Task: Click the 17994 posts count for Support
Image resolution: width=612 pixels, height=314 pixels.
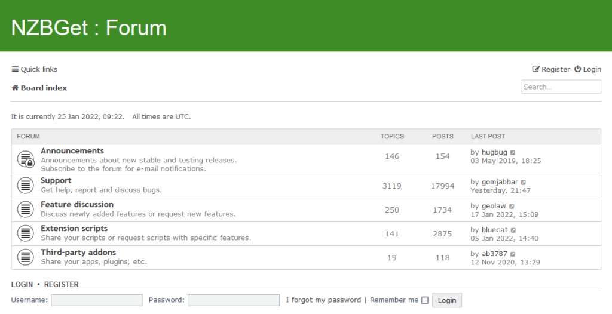Action: (443, 186)
